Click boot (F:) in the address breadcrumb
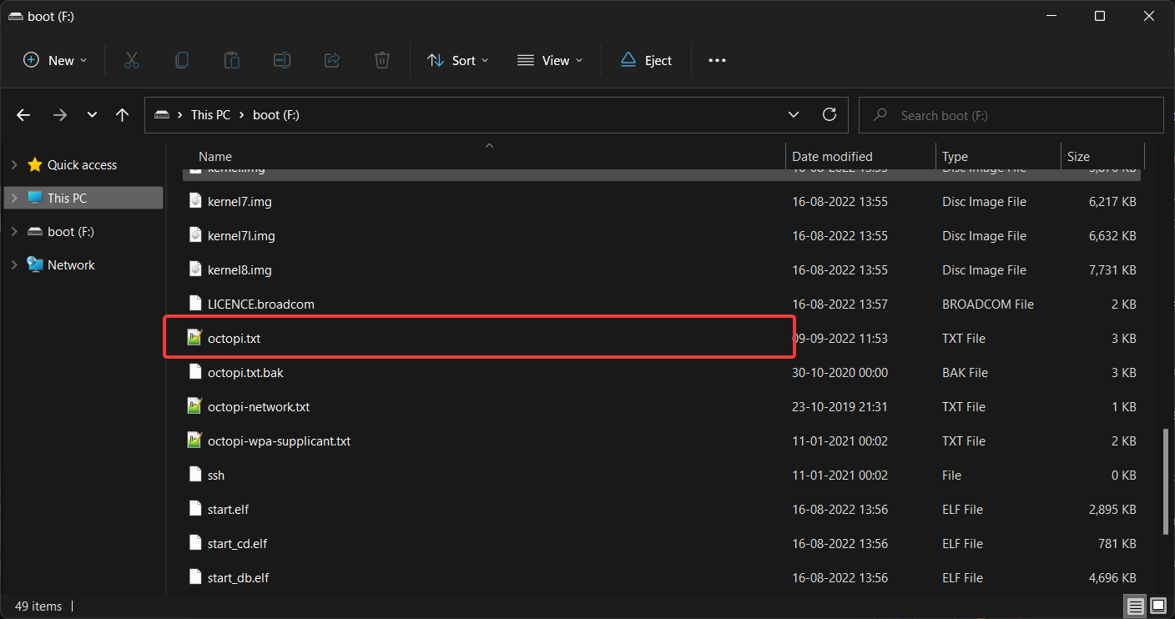The height and width of the screenshot is (619, 1175). 276,115
